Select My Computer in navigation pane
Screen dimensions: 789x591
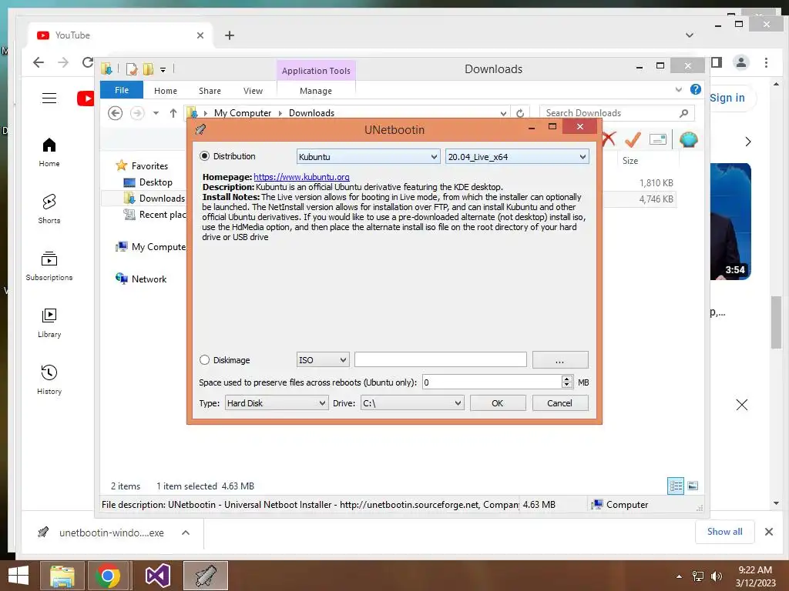151,247
